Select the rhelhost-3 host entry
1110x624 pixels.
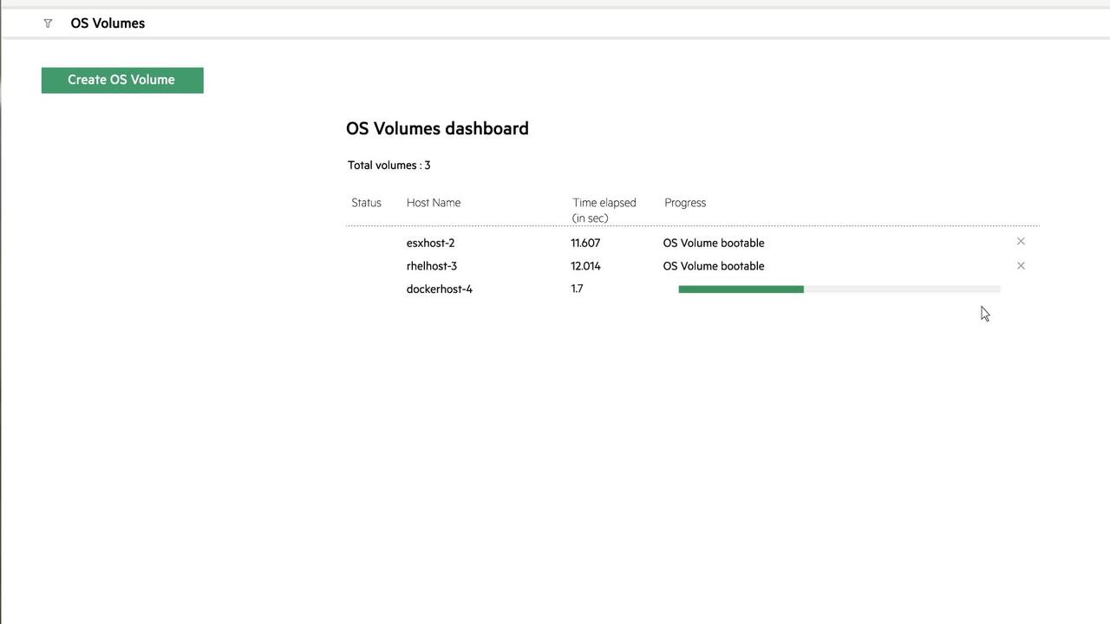click(x=431, y=266)
